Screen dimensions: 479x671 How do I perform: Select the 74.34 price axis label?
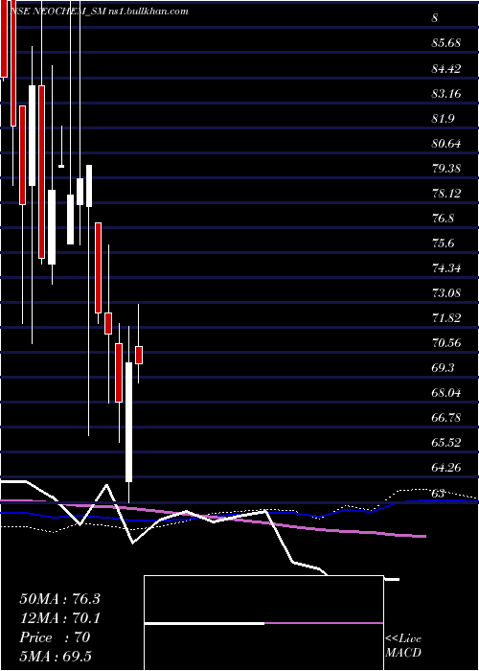(x=446, y=267)
